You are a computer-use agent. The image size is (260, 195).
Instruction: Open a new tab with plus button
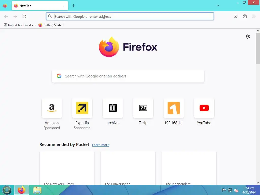73,6
